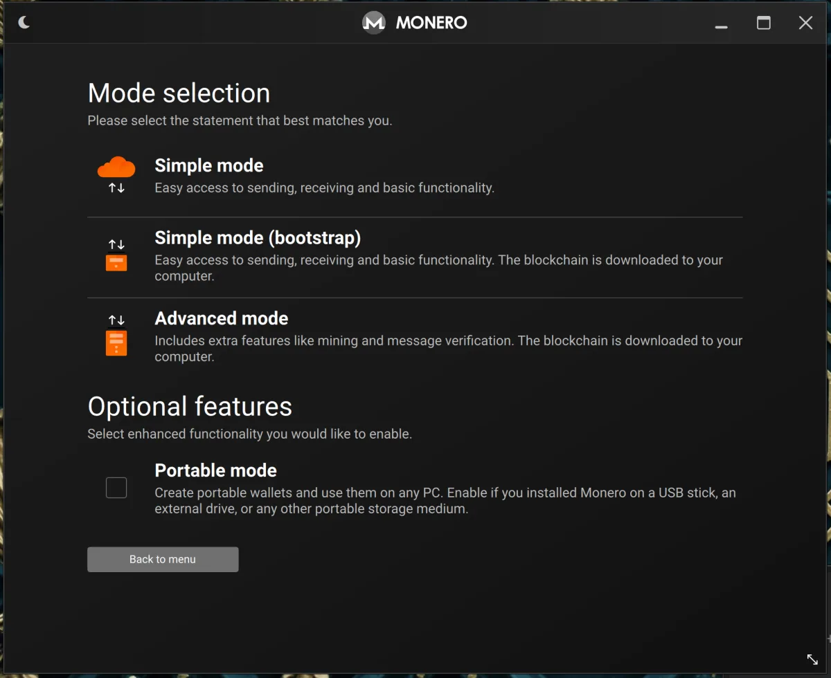The width and height of the screenshot is (831, 678).
Task: Click the Advanced mode server icon
Action: click(116, 342)
